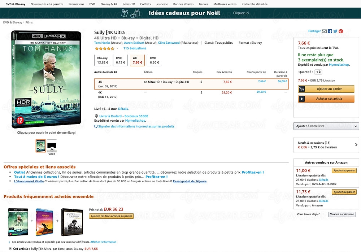Open 29,20 € Neuf à partir de link
Screen dimensions: 361x252
[261, 92]
